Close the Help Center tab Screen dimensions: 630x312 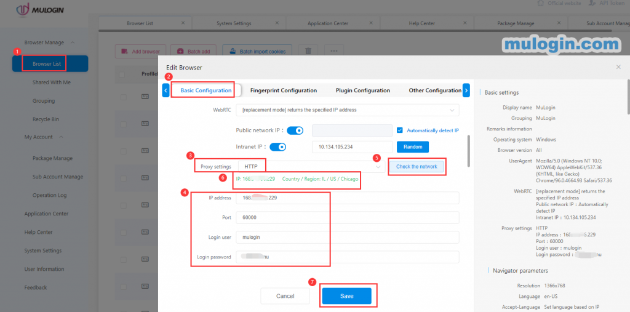(466, 23)
